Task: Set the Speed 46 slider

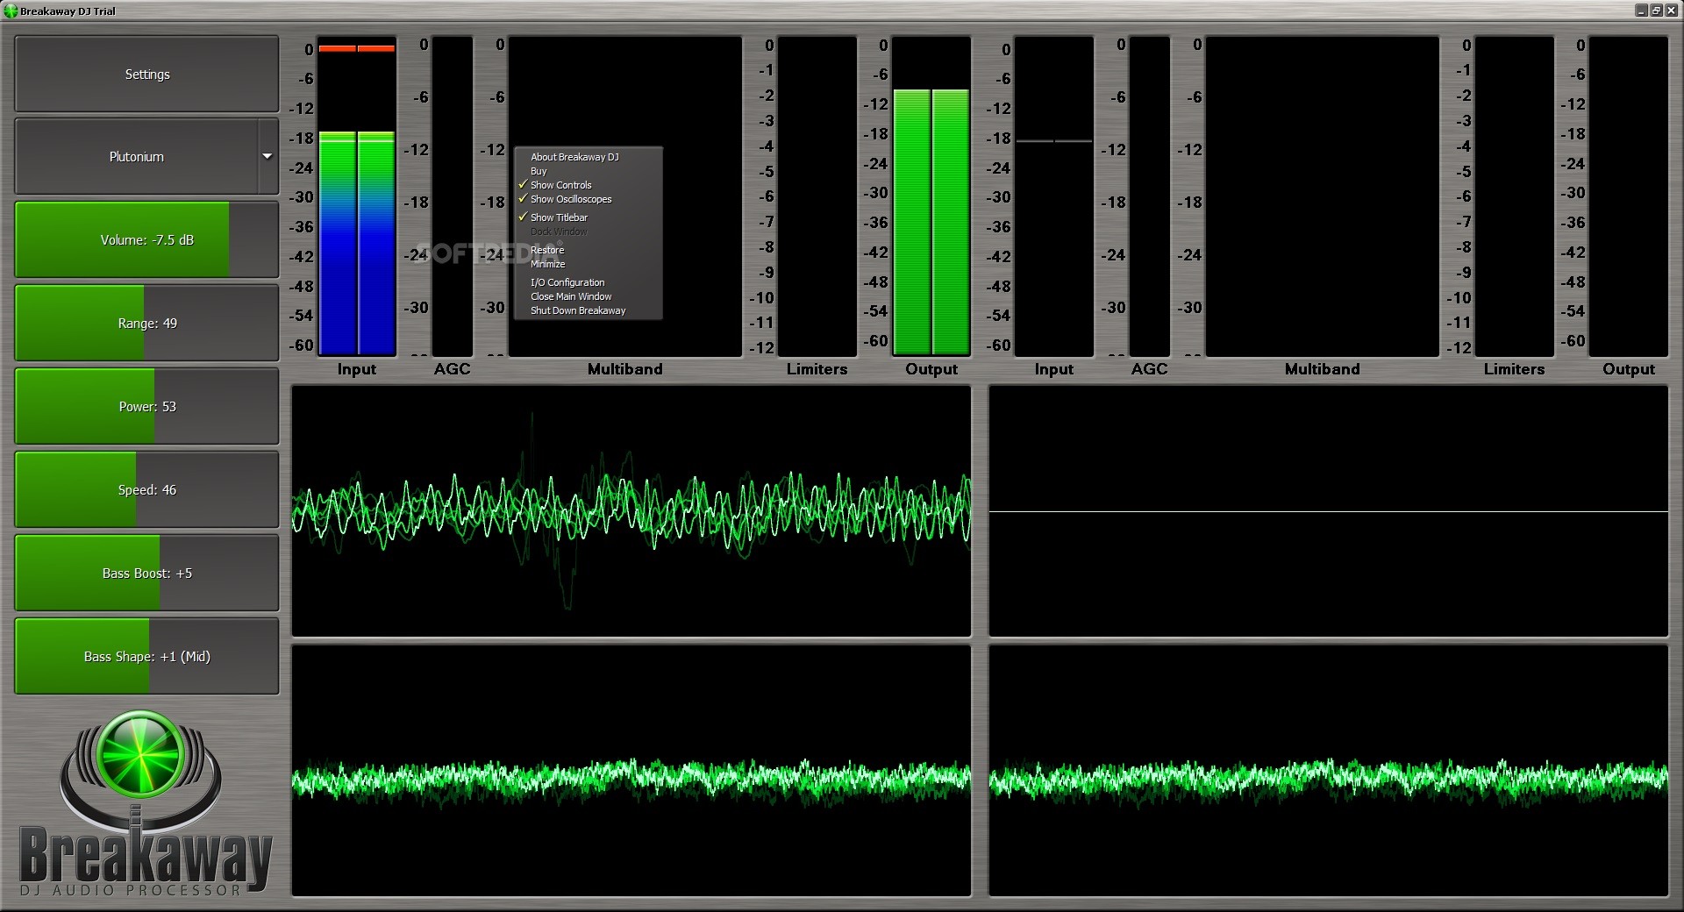Action: [146, 490]
